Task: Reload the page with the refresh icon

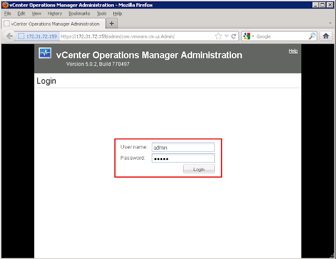Action: coord(234,36)
